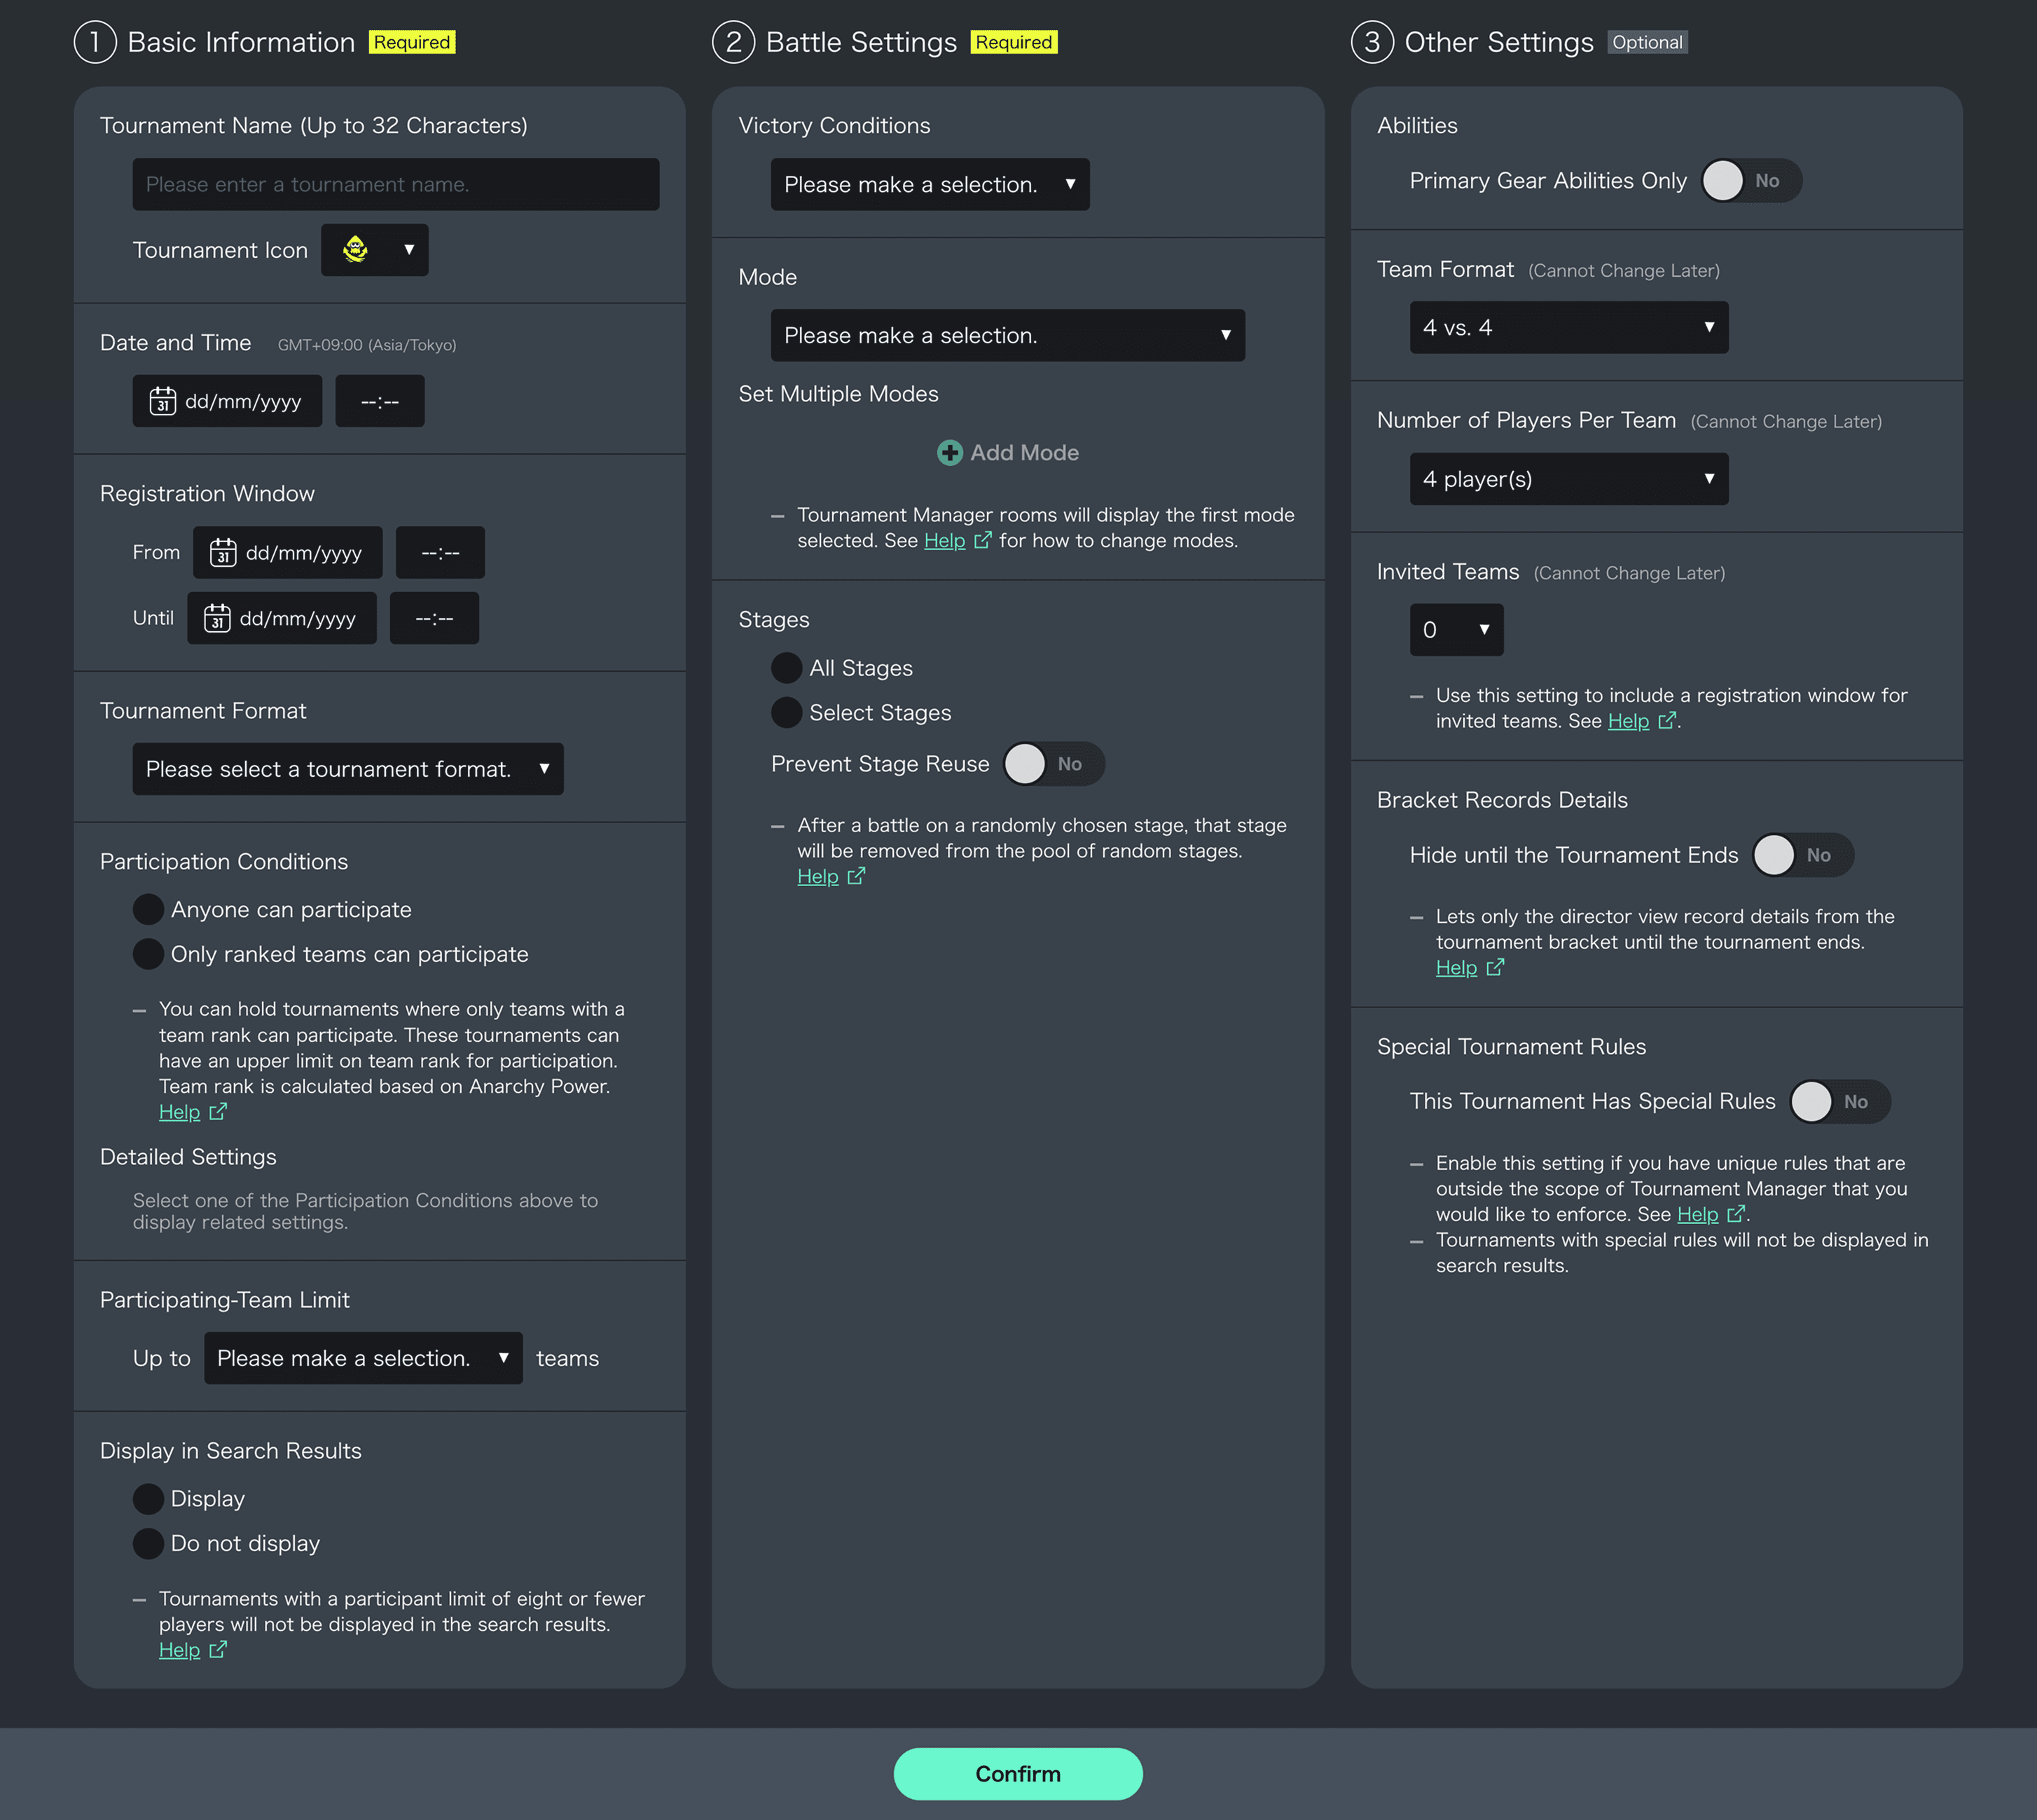Open external link icon next to Mode Help
The width and height of the screenshot is (2037, 1820).
click(x=983, y=541)
